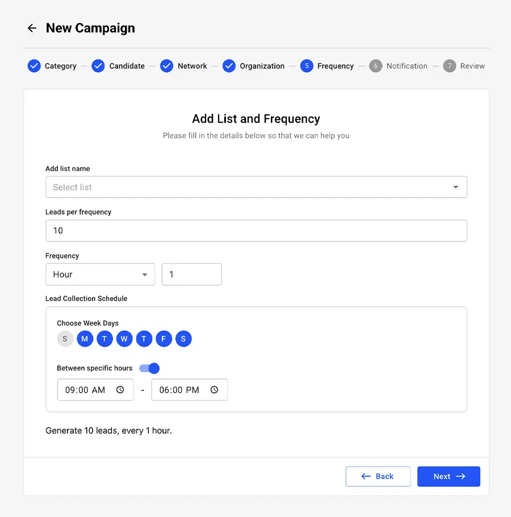
Task: Toggle the Between specific hours switch
Action: point(149,368)
